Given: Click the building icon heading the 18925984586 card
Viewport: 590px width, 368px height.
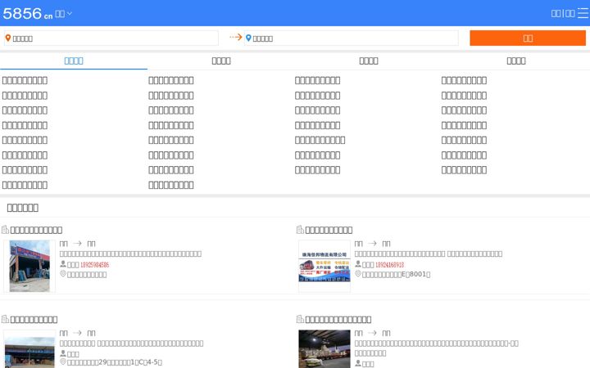Looking at the screenshot, I should click(x=5, y=230).
